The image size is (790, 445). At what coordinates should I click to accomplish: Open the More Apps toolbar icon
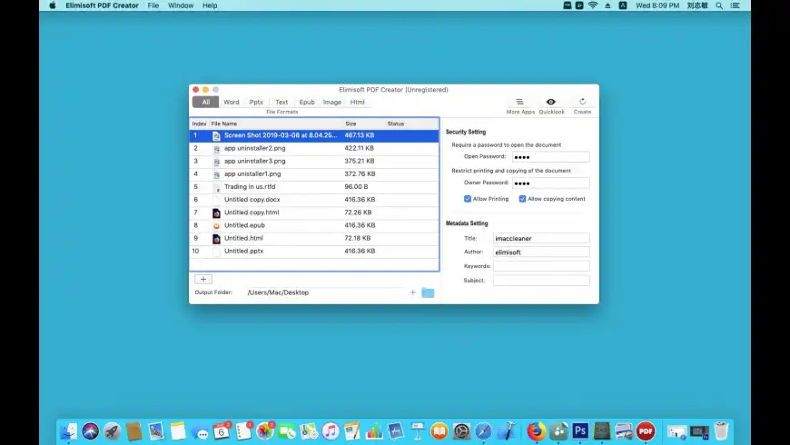519,102
